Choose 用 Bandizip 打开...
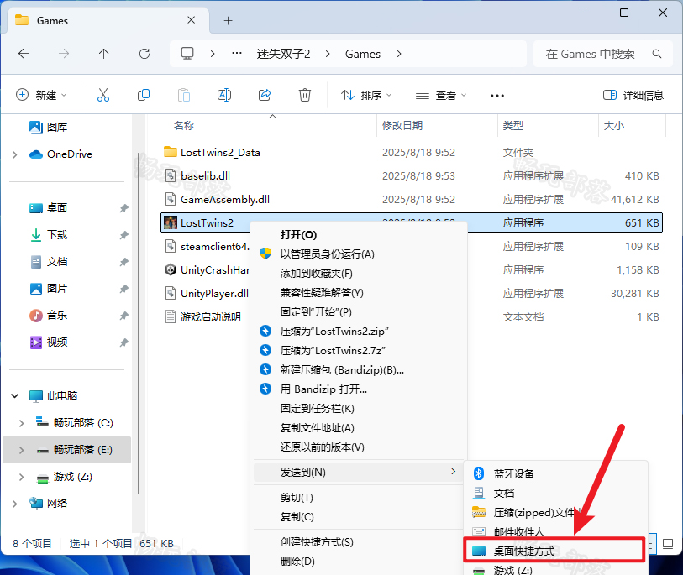Image resolution: width=683 pixels, height=575 pixels. (359, 389)
